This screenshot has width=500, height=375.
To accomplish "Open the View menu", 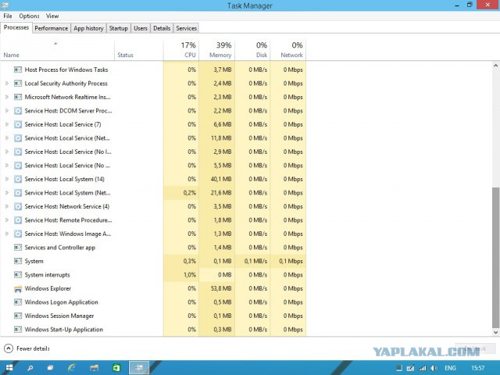I will click(x=52, y=16).
